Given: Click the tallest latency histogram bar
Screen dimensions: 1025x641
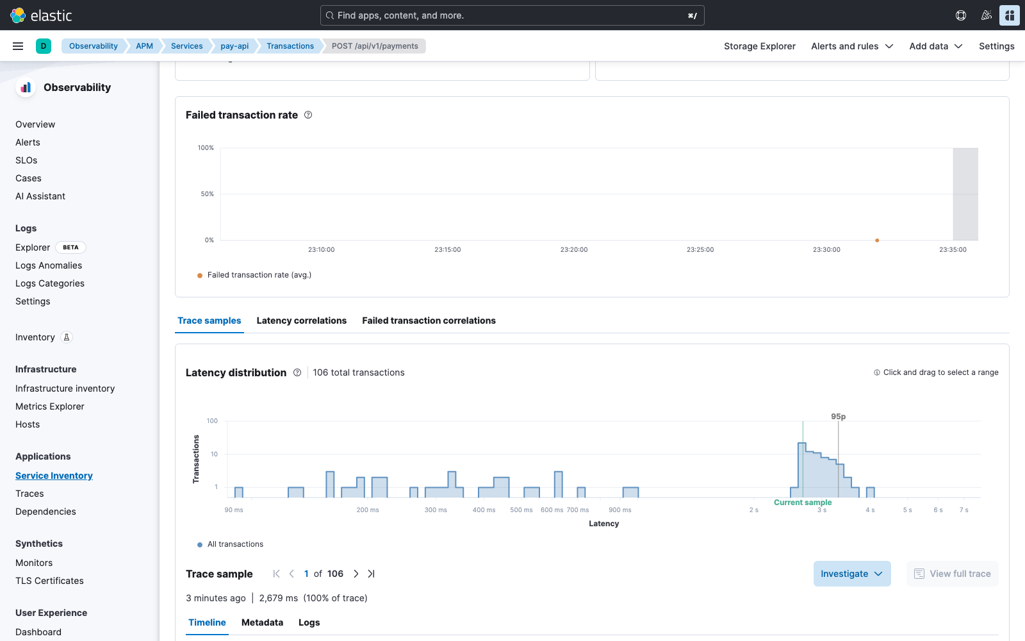Looking at the screenshot, I should tap(801, 470).
